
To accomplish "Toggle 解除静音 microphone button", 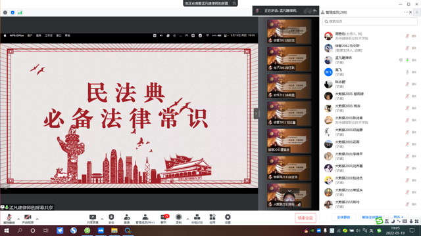I will tap(9, 218).
